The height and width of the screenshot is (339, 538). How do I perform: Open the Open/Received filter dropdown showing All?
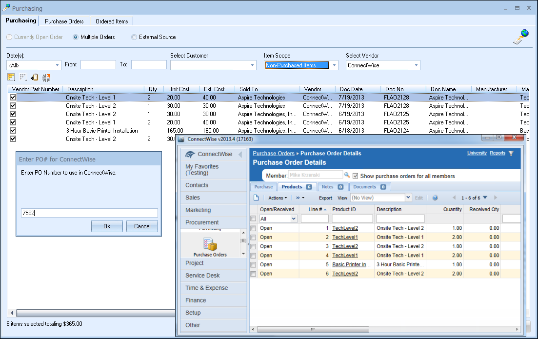click(x=294, y=219)
